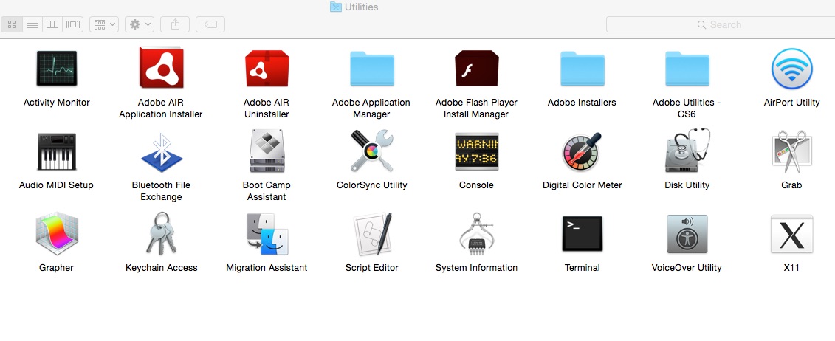Screen dimensions: 835x341
Task: Click the "Adobe Installers" label
Action: tap(582, 102)
